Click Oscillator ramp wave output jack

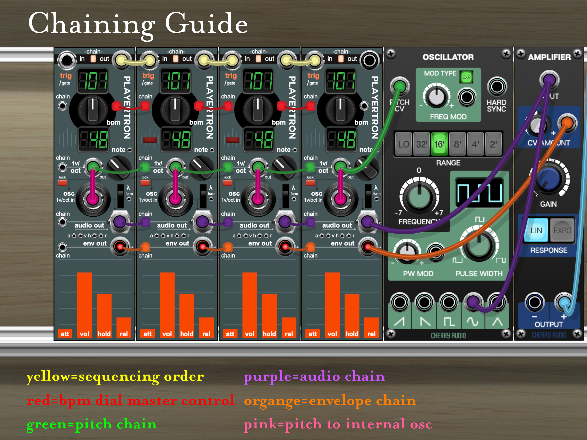point(400,302)
